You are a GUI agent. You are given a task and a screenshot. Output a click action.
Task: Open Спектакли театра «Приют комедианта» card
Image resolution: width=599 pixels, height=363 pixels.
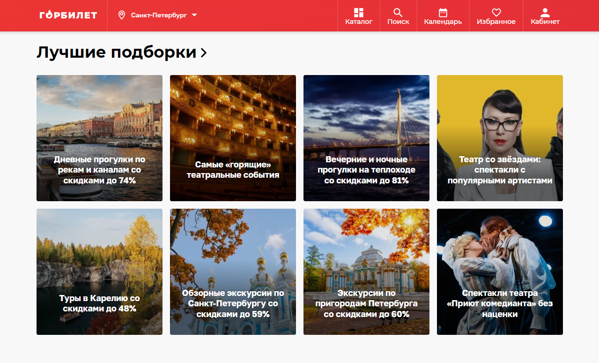500,272
